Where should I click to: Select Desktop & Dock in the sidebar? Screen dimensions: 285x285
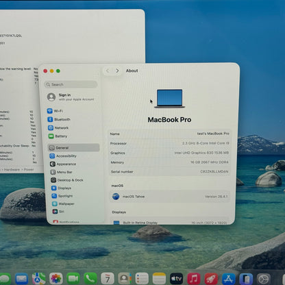pos(67,180)
